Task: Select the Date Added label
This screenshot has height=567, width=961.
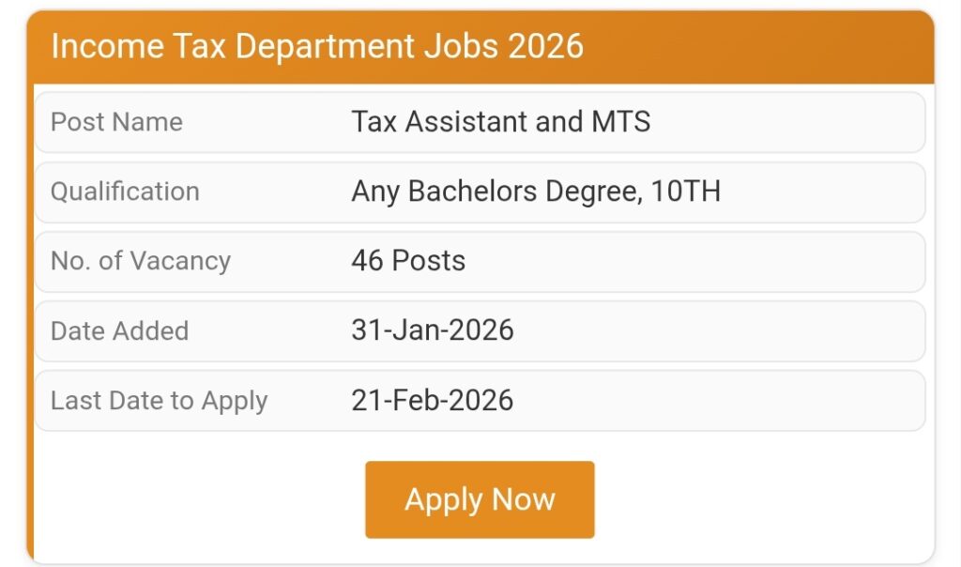Action: pos(119,330)
